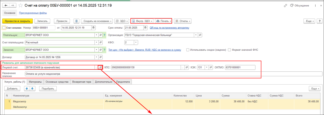This screenshot has height=115, width=324.
Task: Edit the Номер field
Action: (x=44, y=27)
